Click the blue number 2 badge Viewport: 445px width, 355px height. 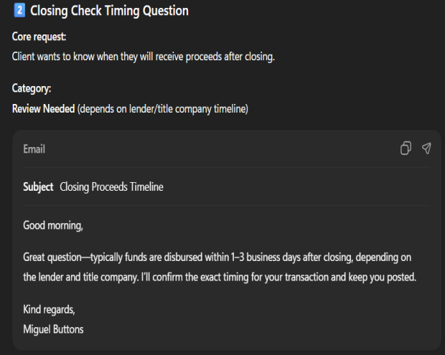19,11
